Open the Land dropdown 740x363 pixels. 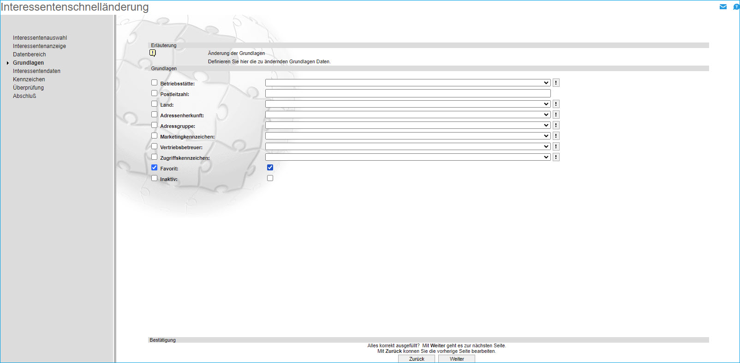[408, 104]
